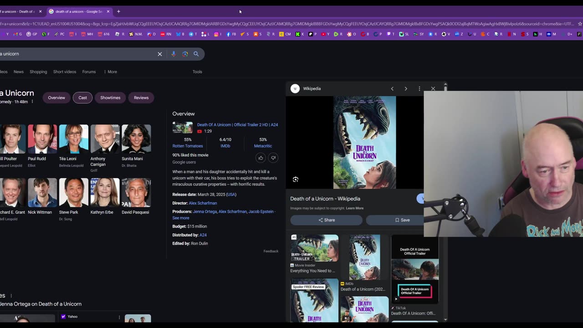Switch to the News results tab
The height and width of the screenshot is (328, 583).
coord(19,72)
